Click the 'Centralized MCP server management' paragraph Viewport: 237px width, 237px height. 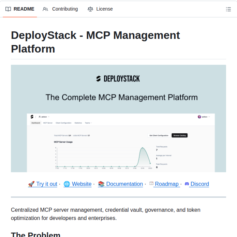pyautogui.click(x=105, y=214)
